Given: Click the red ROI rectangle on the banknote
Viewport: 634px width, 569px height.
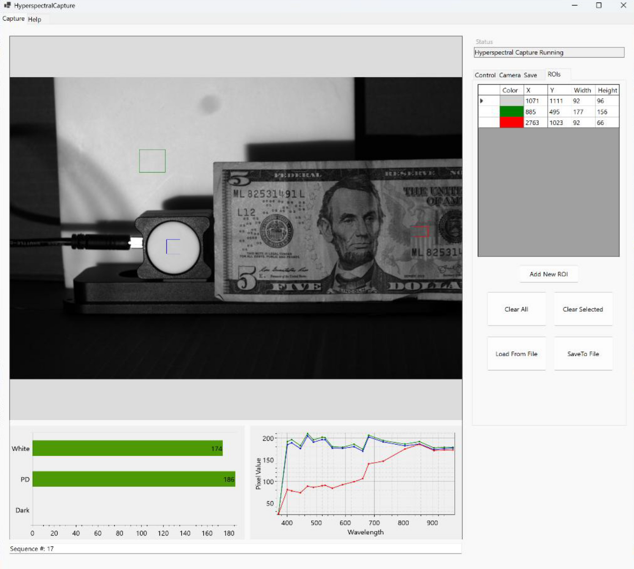Looking at the screenshot, I should [420, 231].
